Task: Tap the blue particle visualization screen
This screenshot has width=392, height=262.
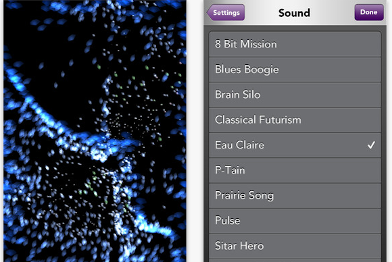Action: click(x=95, y=131)
